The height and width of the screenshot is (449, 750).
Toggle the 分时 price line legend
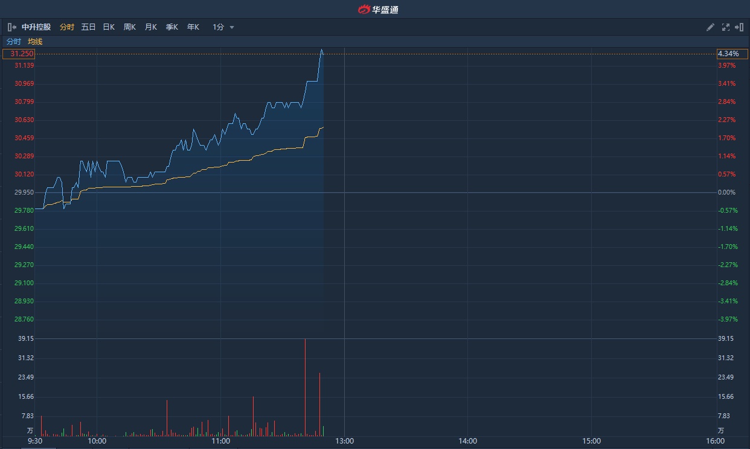point(13,42)
